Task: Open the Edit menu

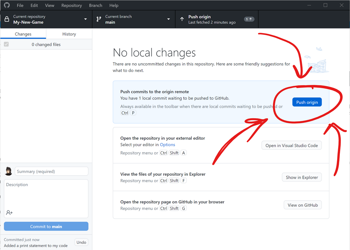Action: pos(34,5)
